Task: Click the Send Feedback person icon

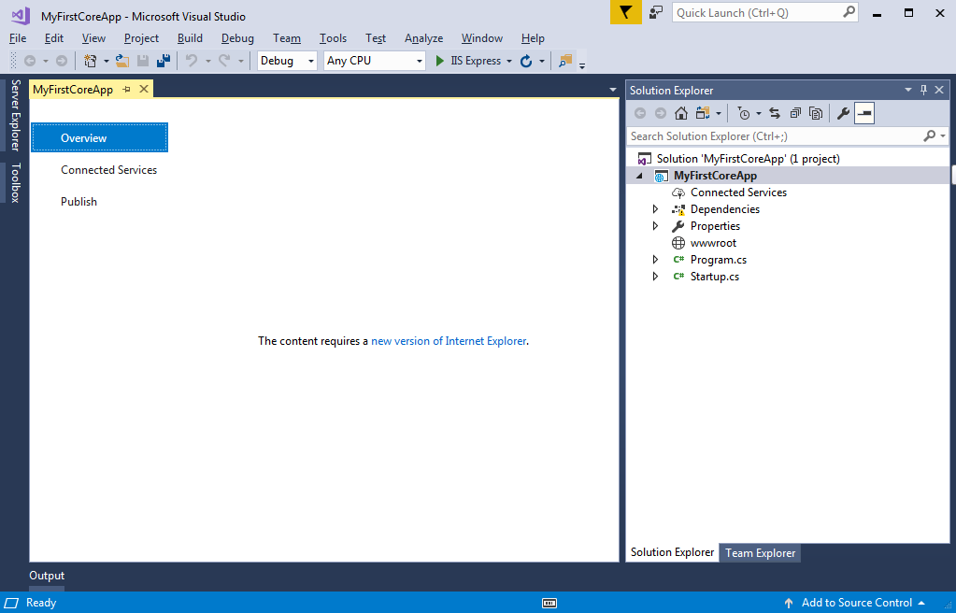Action: pos(656,12)
